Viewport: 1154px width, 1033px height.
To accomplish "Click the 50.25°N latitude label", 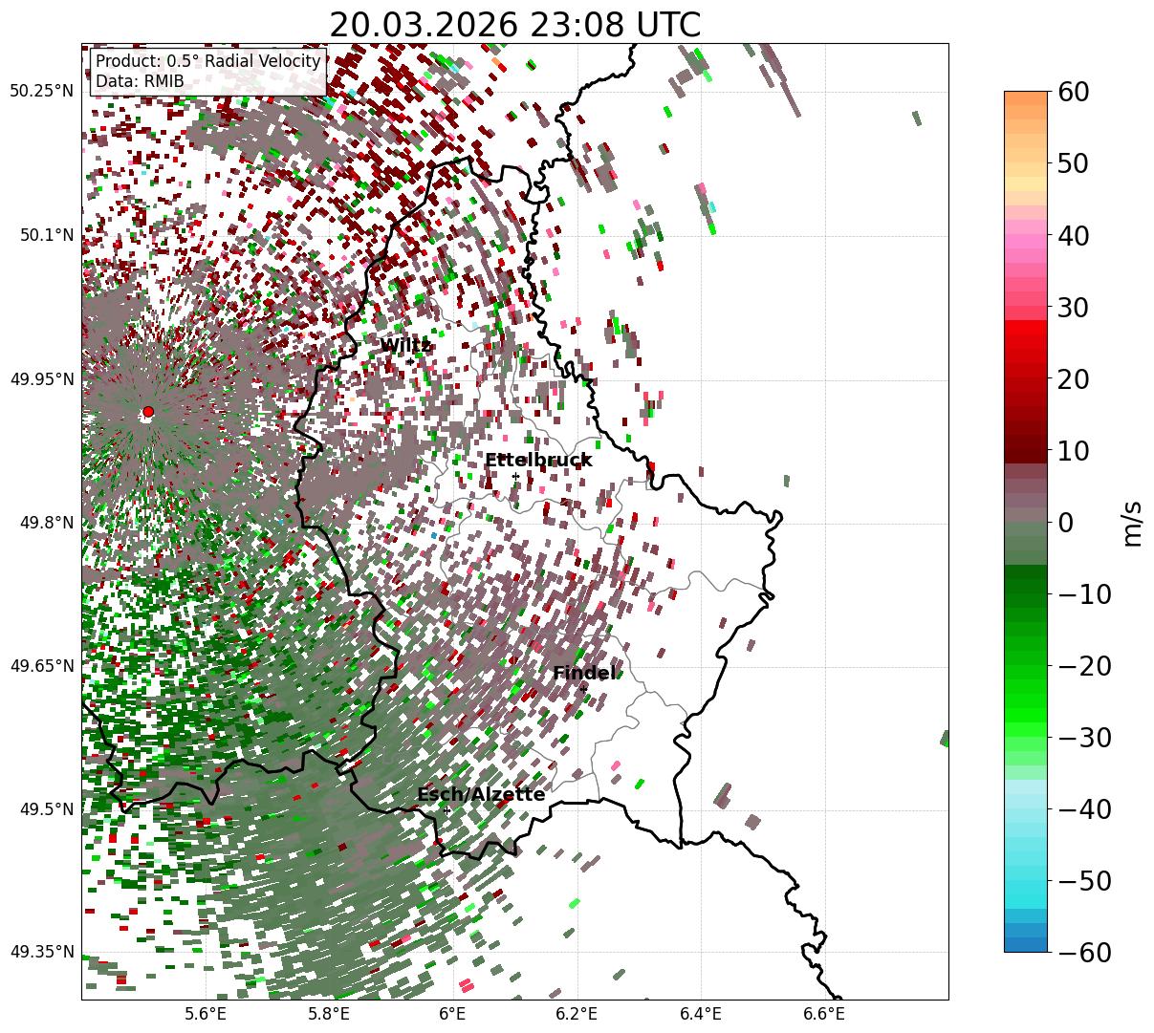I will [x=41, y=92].
